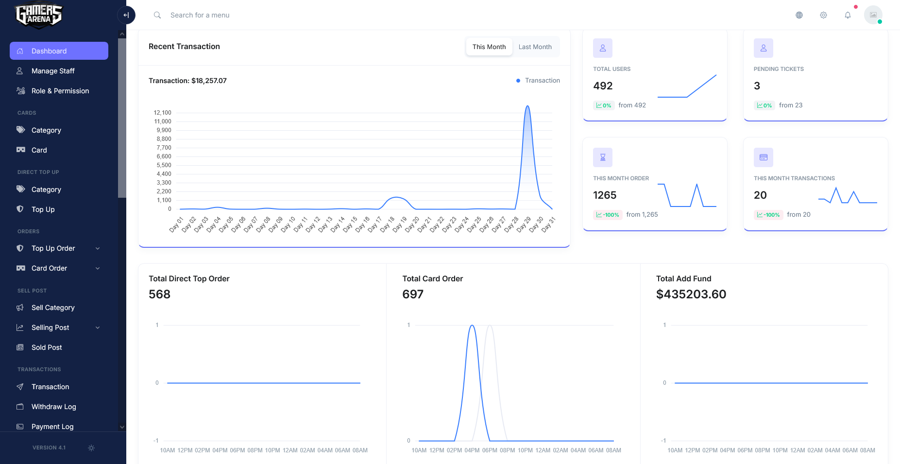
Task: Click the Sell Category megaphone icon
Action: pyautogui.click(x=20, y=308)
